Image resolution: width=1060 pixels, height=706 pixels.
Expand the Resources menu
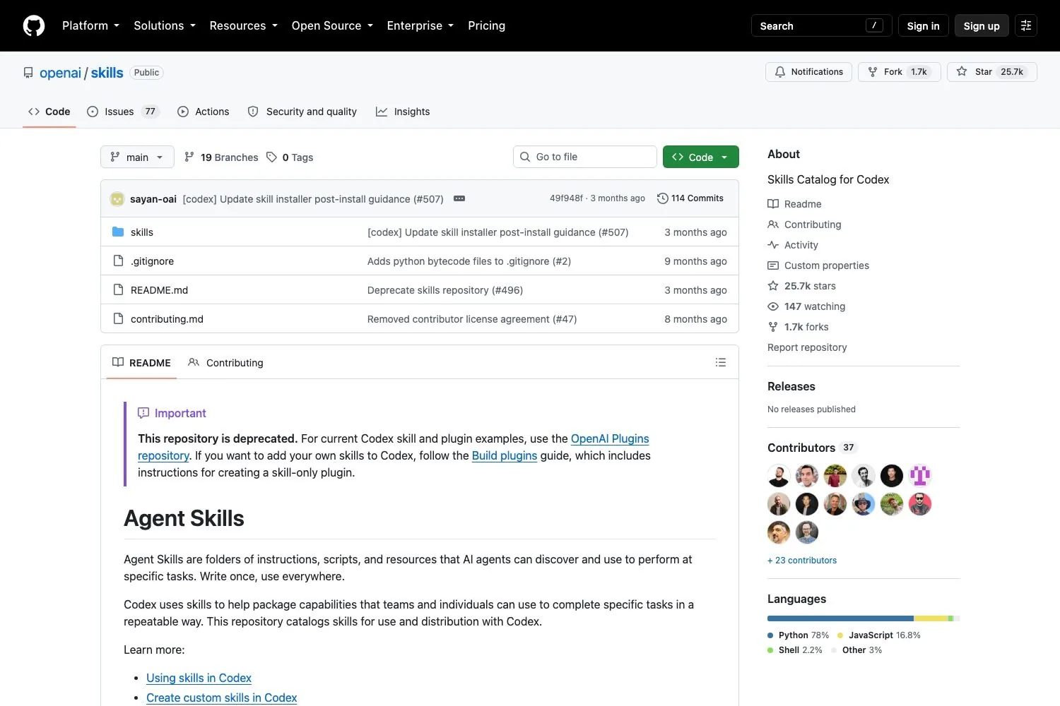[x=244, y=25]
